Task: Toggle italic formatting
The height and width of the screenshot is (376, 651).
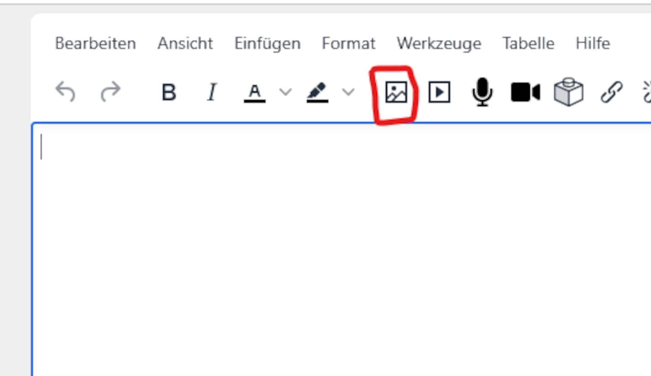Action: tap(211, 93)
